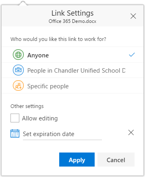This screenshot has height=177, width=145.
Task: Choose the Specific people option
Action: pyautogui.click(x=72, y=85)
